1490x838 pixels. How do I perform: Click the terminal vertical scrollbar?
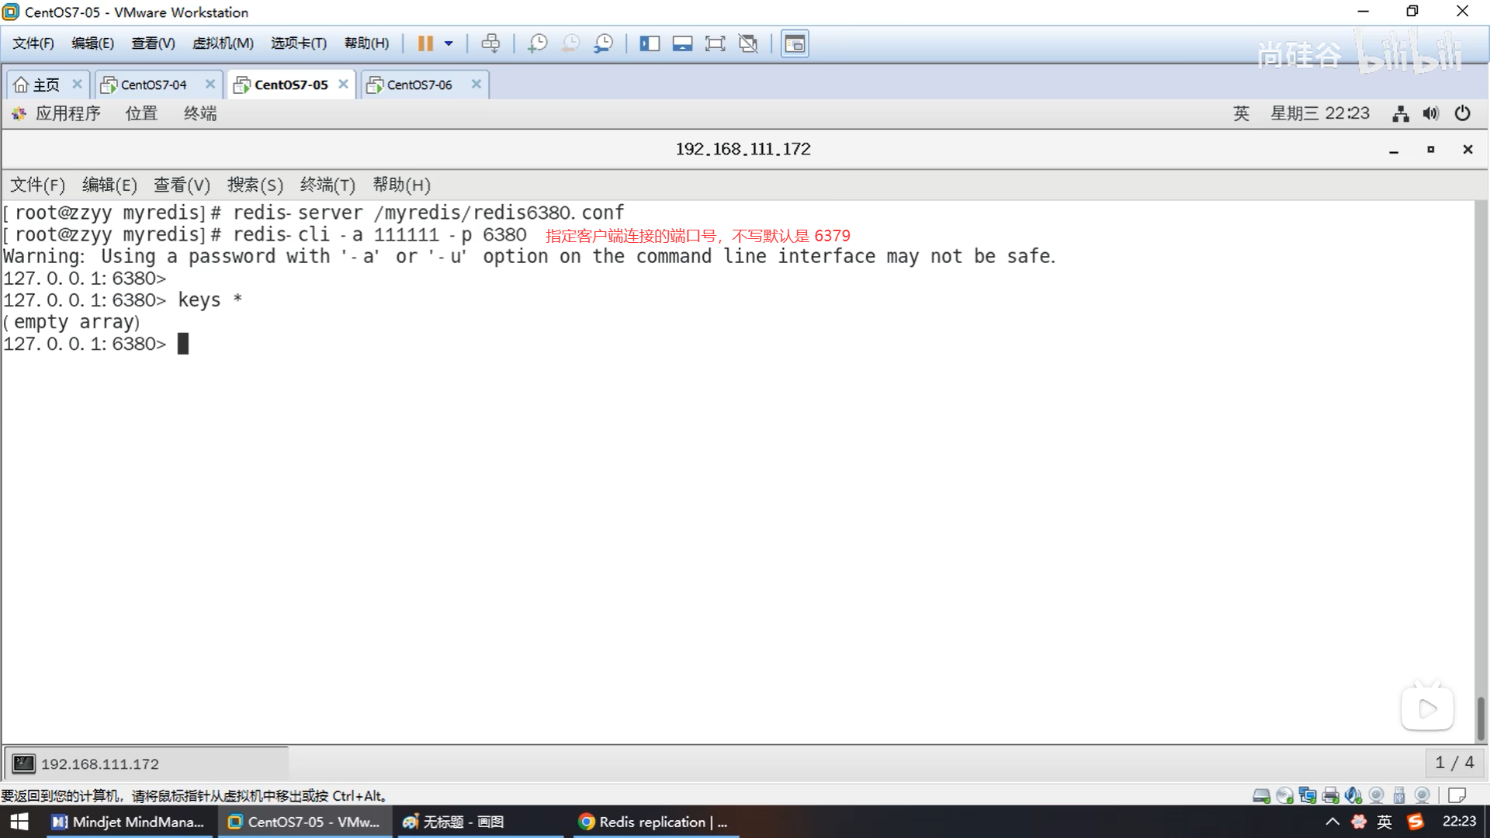(x=1480, y=718)
